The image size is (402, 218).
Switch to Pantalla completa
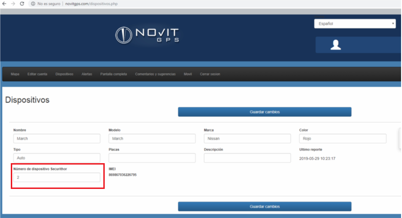point(114,74)
